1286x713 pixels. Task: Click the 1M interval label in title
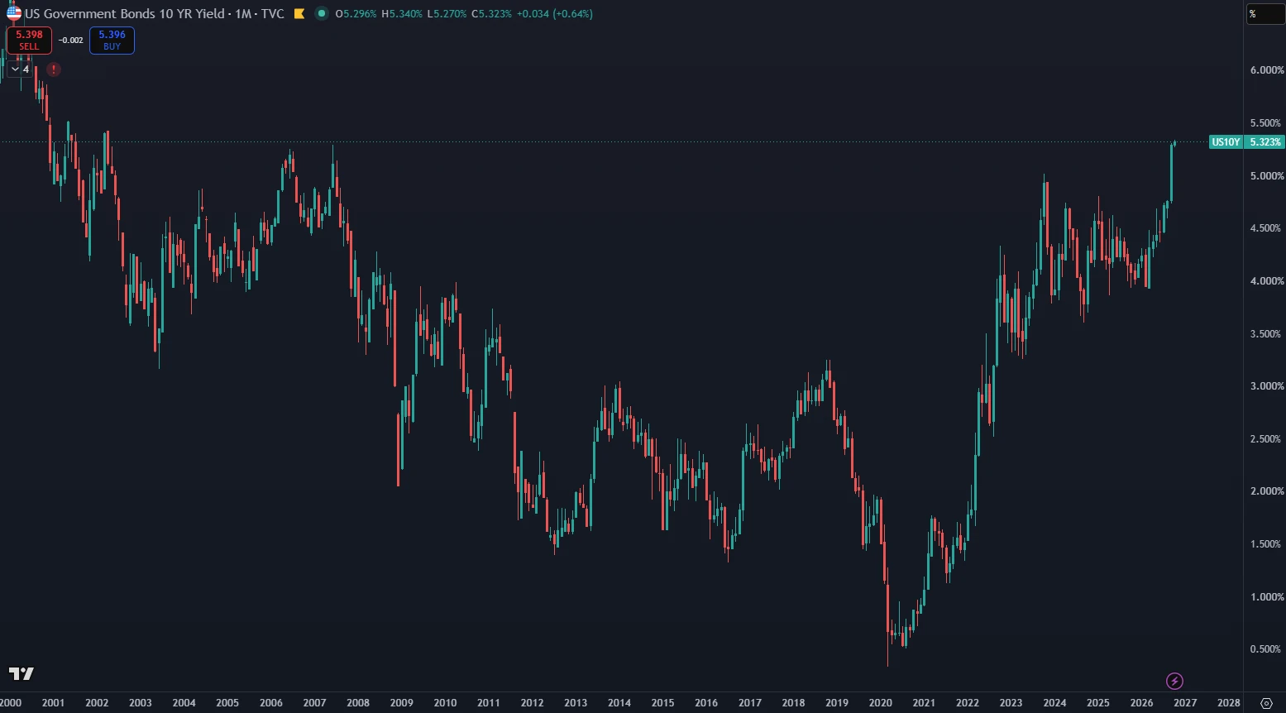tap(243, 14)
